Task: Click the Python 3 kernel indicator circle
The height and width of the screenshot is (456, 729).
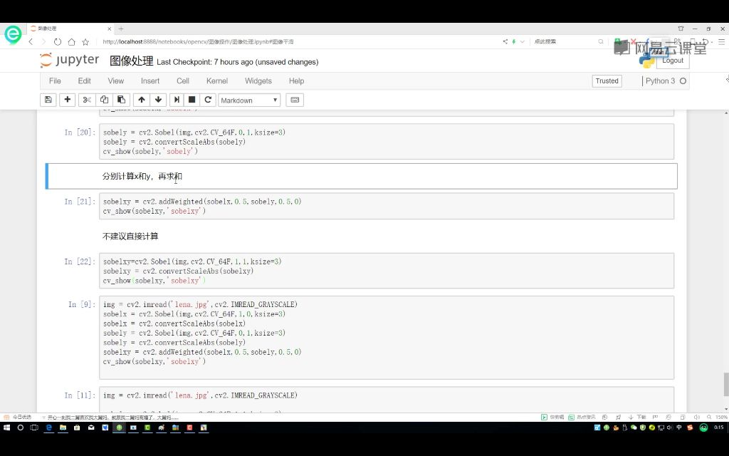Action: click(683, 81)
